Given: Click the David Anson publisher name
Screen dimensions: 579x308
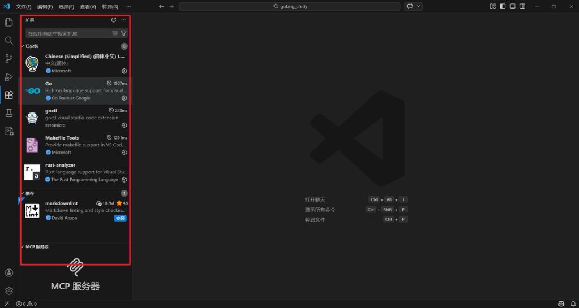Looking at the screenshot, I should click(65, 218).
